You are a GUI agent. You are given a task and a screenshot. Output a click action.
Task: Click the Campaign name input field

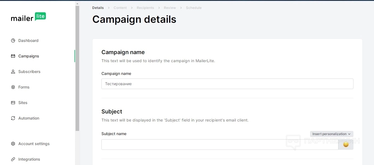pos(227,84)
